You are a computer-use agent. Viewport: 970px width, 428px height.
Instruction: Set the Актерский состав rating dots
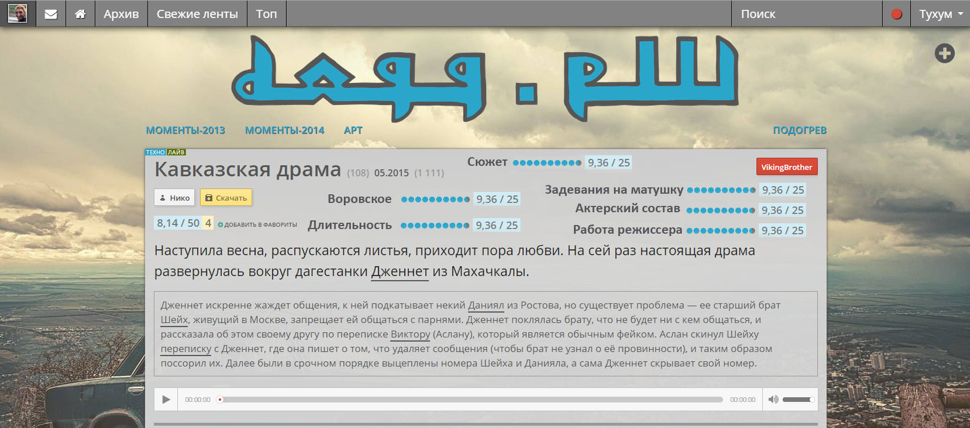[721, 211]
